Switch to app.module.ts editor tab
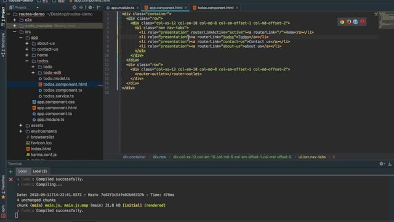This screenshot has height=222, width=394. click(x=123, y=8)
